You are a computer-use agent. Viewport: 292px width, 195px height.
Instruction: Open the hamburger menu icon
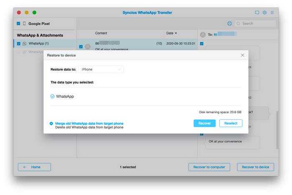tap(272, 12)
